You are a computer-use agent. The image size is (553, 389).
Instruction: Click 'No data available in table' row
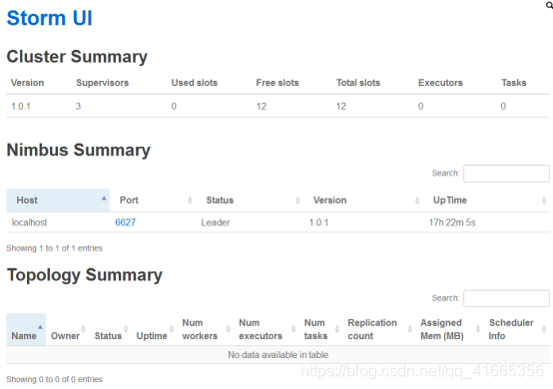click(277, 355)
